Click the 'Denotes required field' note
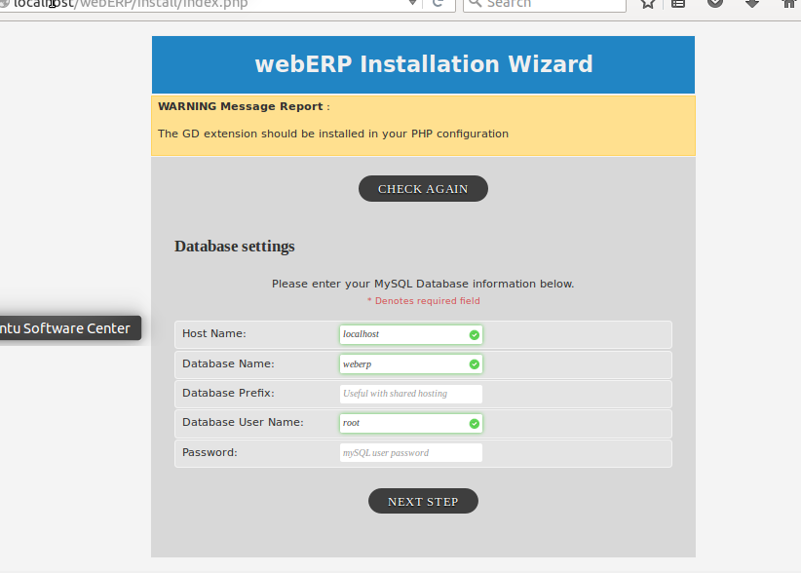Viewport: 801px width, 573px height. click(424, 301)
